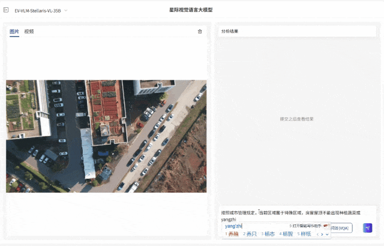Switch to the 图片 tab
Viewport: 384px width, 246px height.
click(x=14, y=31)
